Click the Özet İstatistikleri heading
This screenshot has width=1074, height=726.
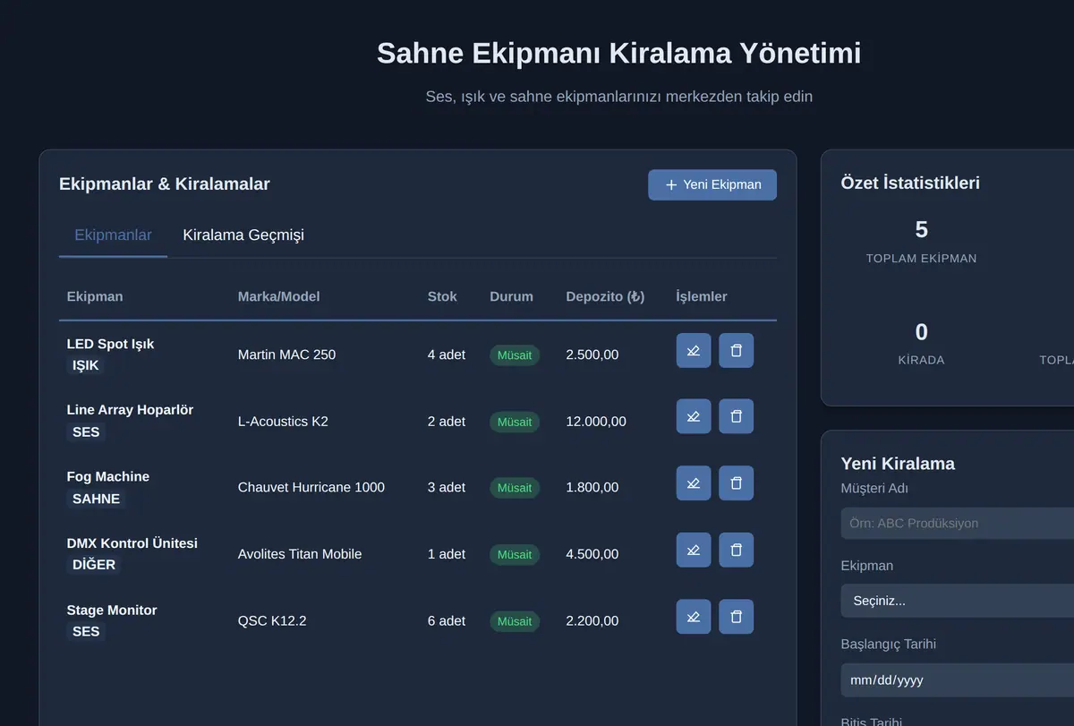pos(910,183)
